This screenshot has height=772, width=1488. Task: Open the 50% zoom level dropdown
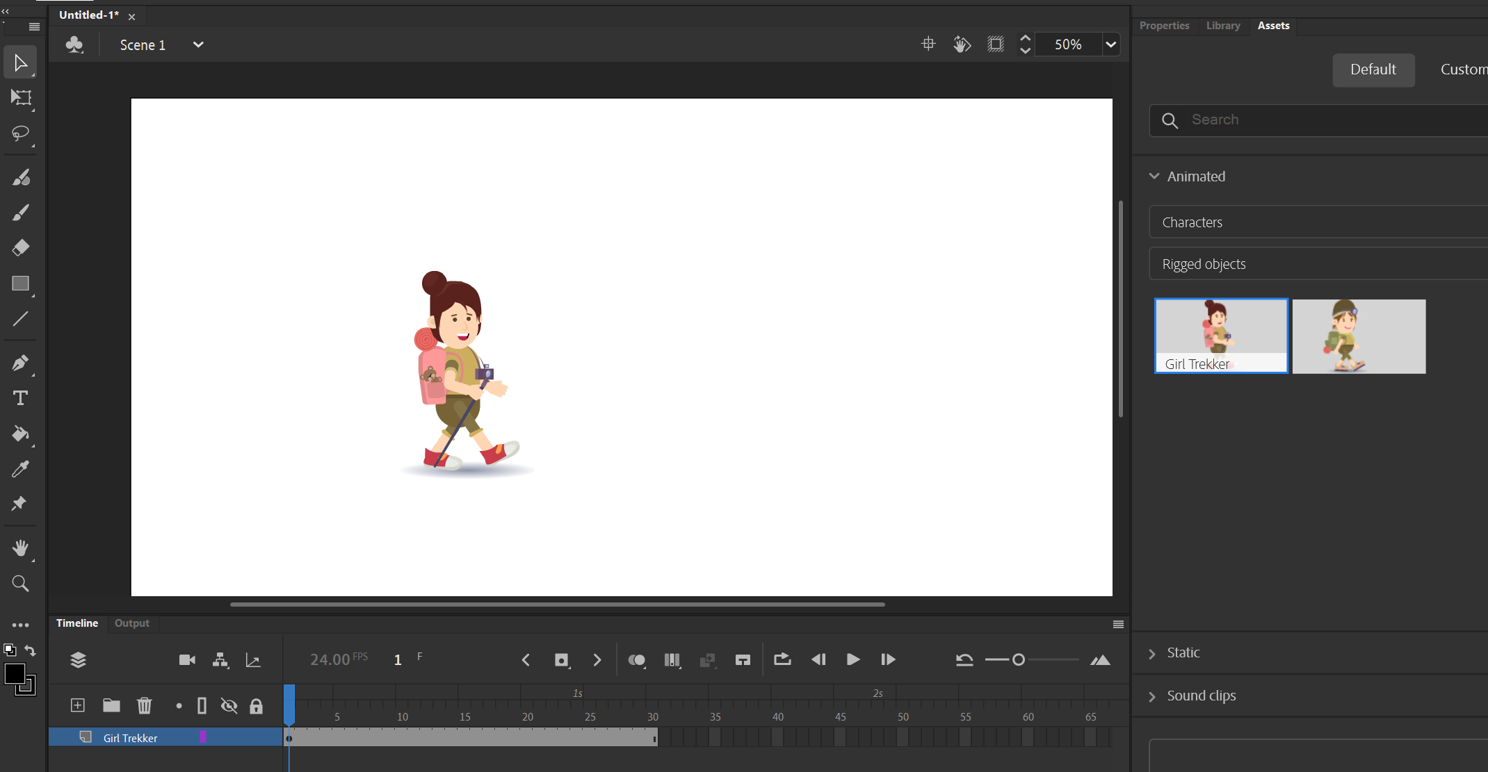coord(1111,44)
